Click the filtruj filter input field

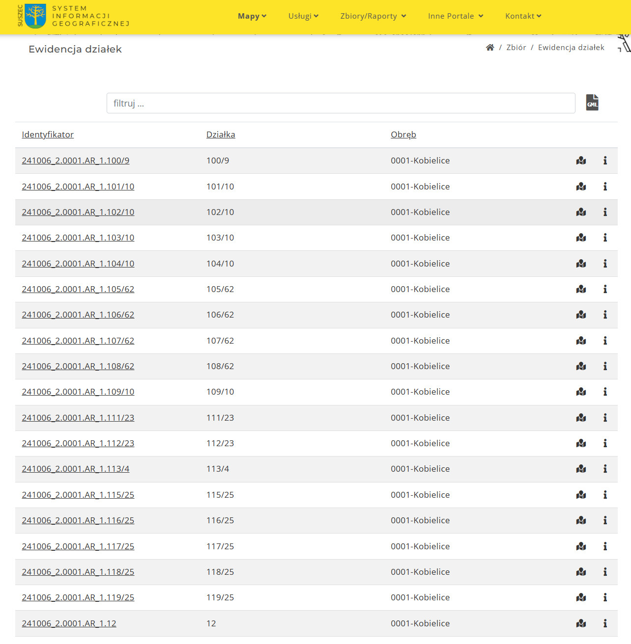tap(341, 103)
